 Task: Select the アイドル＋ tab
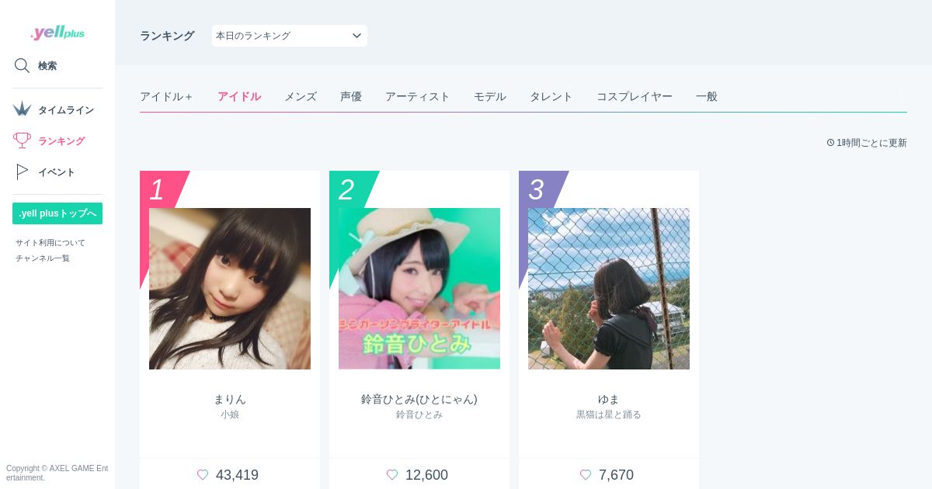tap(166, 97)
